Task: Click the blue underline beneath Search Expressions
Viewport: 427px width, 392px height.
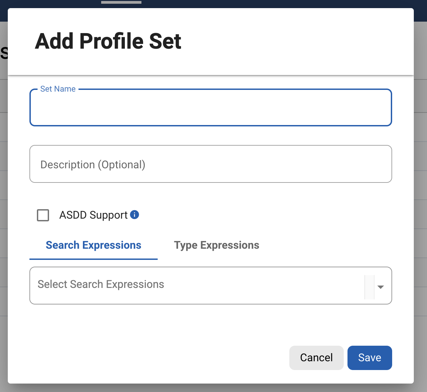Action: pyautogui.click(x=93, y=259)
